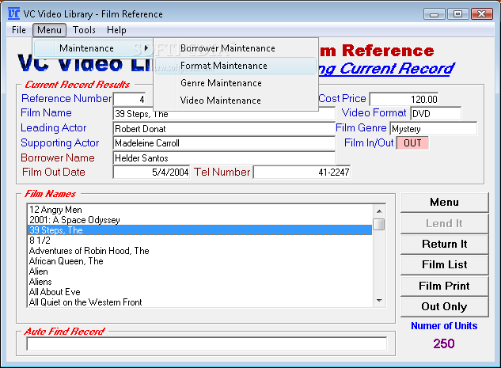This screenshot has width=501, height=368.
Task: Click the unit count value 250
Action: [444, 343]
